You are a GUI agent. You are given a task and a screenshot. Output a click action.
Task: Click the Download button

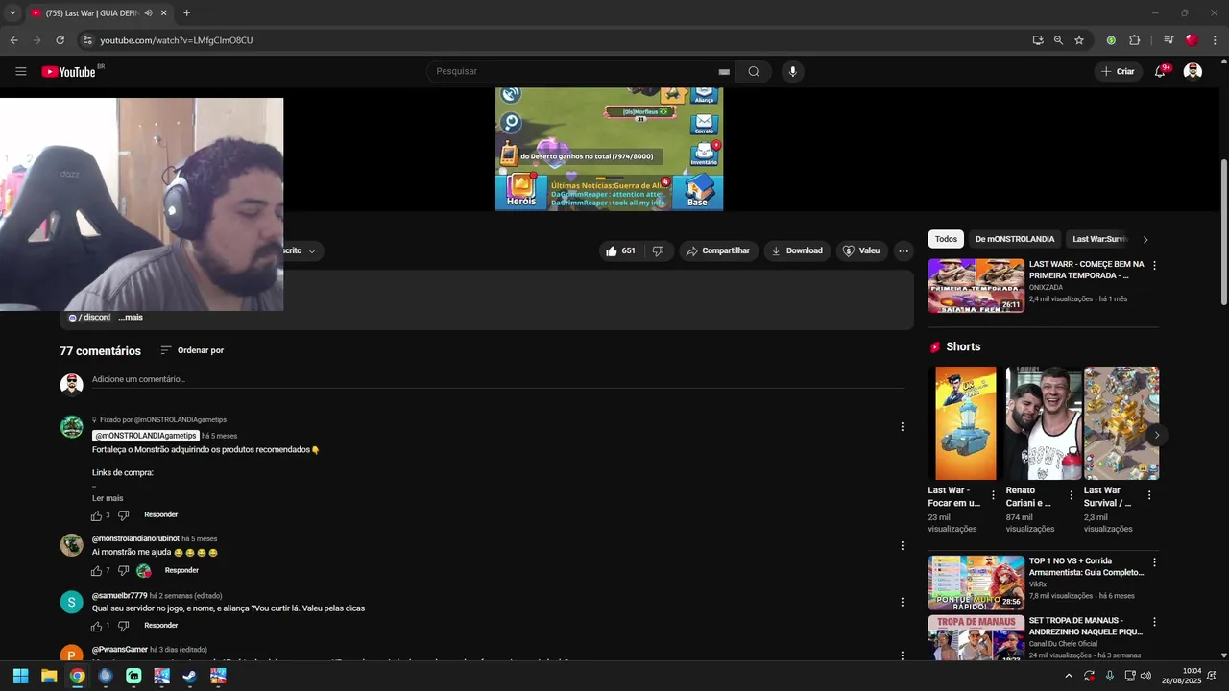797,250
